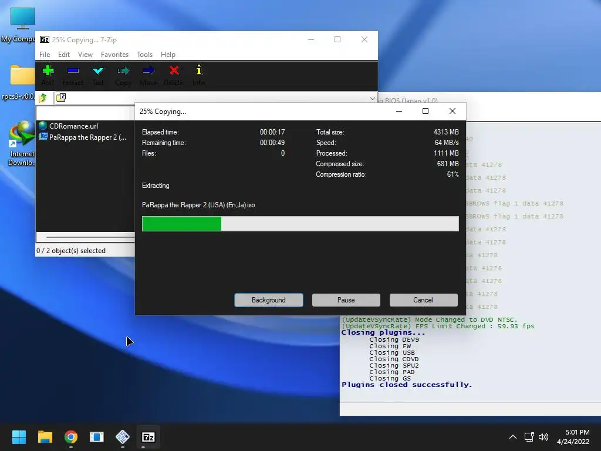Cancel the extraction
Image resolution: width=601 pixels, height=451 pixels.
[424, 300]
